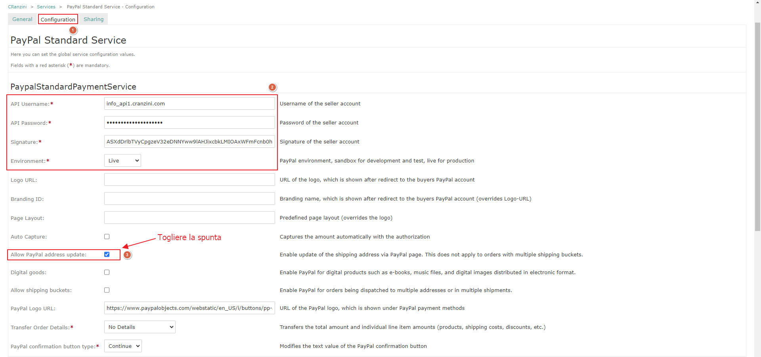Screen dimensions: 761x357
Task: Click 'Modifies the text value' description
Action: (x=353, y=346)
